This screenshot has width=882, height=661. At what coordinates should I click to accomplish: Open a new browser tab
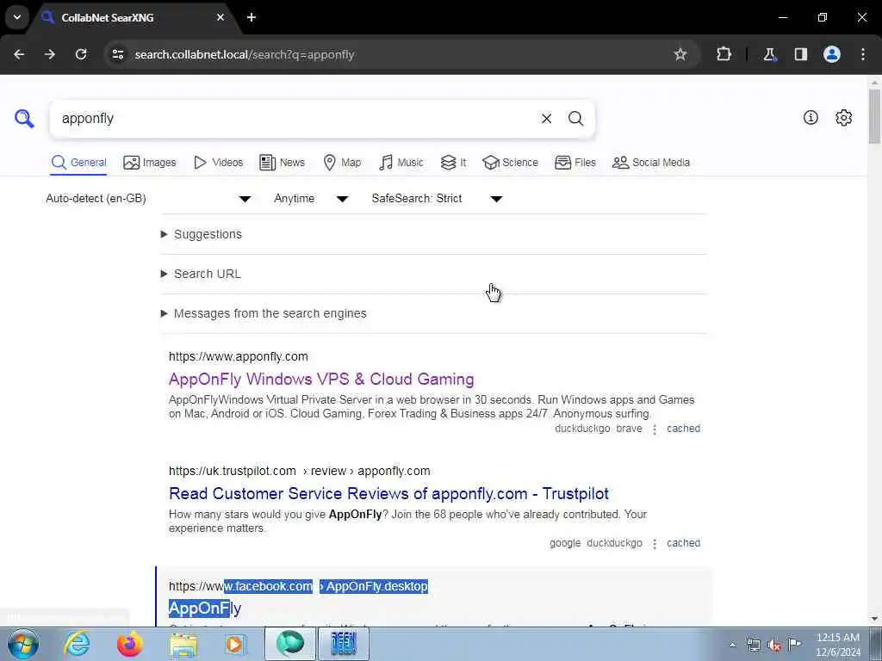pyautogui.click(x=252, y=17)
